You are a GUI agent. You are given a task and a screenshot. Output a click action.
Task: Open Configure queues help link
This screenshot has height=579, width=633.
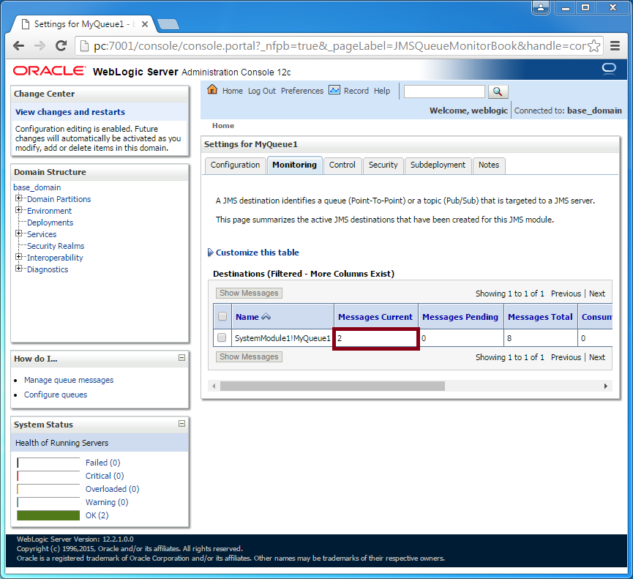[56, 395]
